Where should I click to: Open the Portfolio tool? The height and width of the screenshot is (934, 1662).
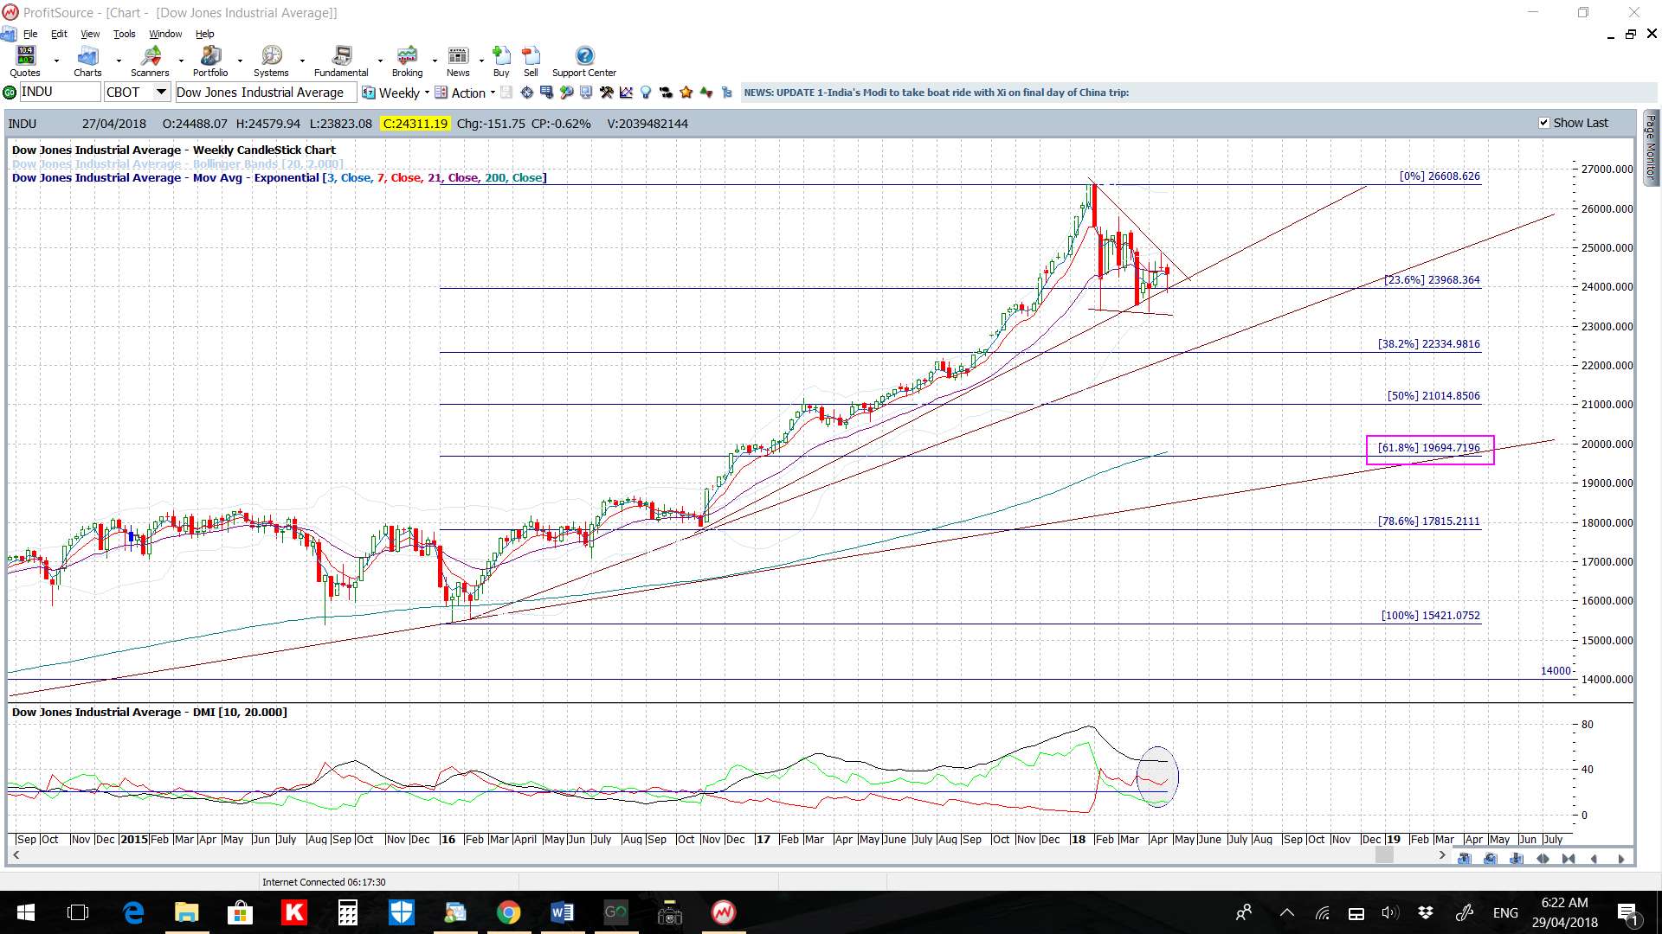click(x=210, y=61)
